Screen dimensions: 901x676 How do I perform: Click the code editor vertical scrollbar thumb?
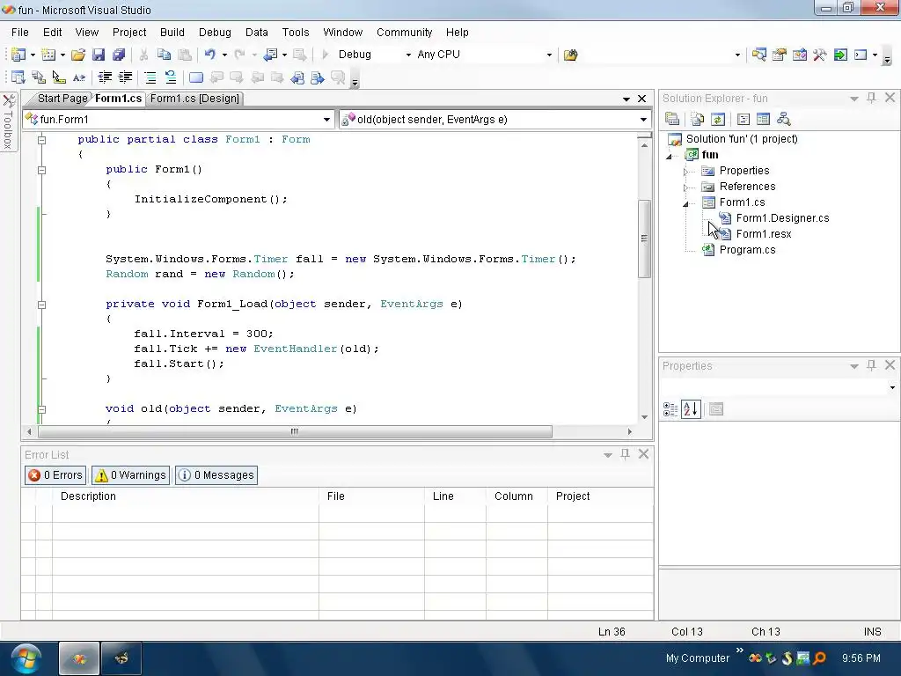coord(644,239)
